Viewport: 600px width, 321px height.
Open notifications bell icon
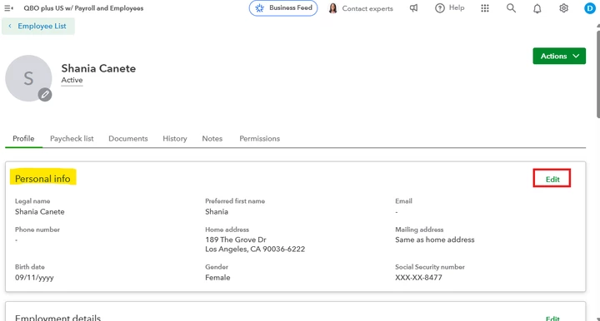point(537,8)
